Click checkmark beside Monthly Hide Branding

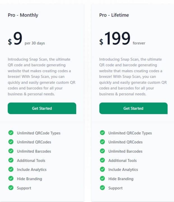click(11, 178)
